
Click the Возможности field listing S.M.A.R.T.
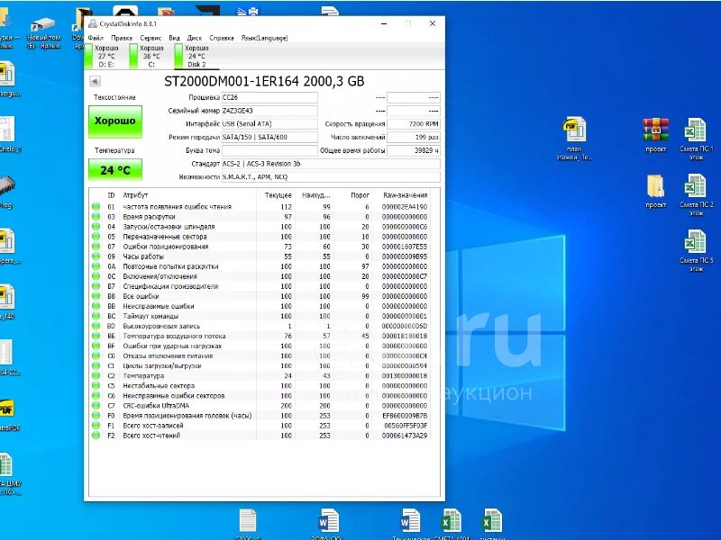331,177
